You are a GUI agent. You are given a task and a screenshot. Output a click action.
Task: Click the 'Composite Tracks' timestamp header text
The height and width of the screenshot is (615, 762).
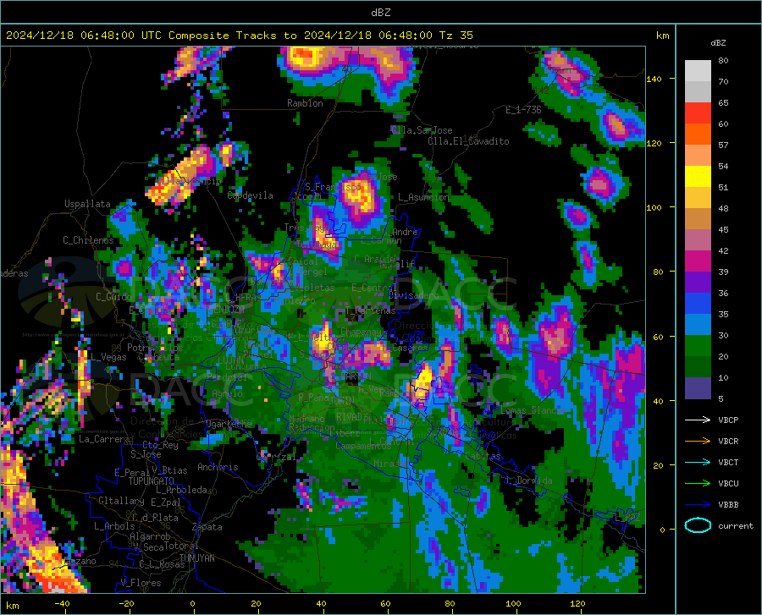pyautogui.click(x=239, y=36)
